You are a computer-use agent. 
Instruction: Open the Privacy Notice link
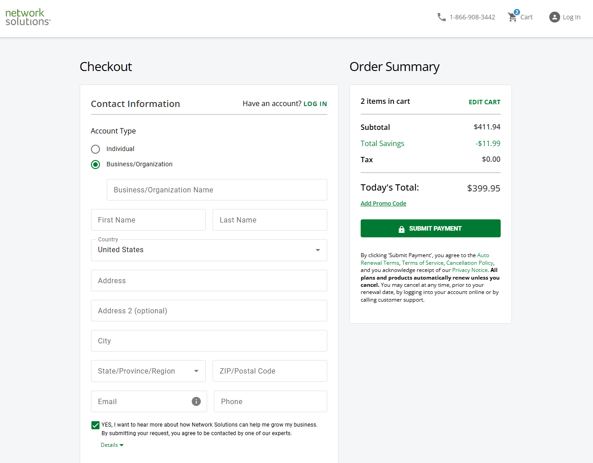470,270
